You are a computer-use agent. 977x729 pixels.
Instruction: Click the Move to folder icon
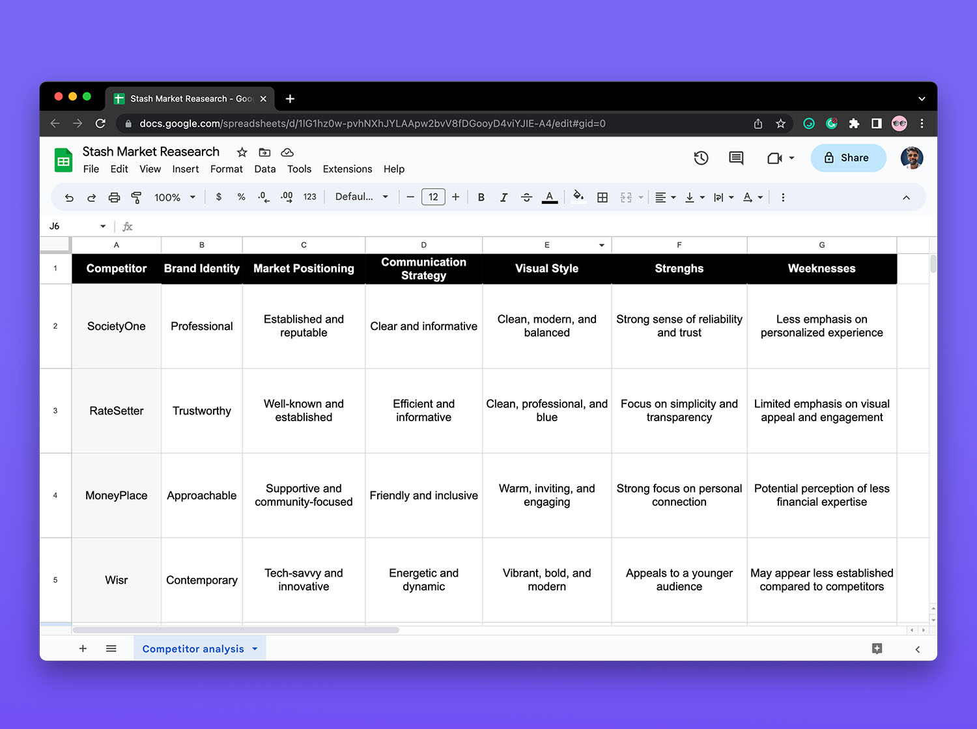[x=264, y=152]
